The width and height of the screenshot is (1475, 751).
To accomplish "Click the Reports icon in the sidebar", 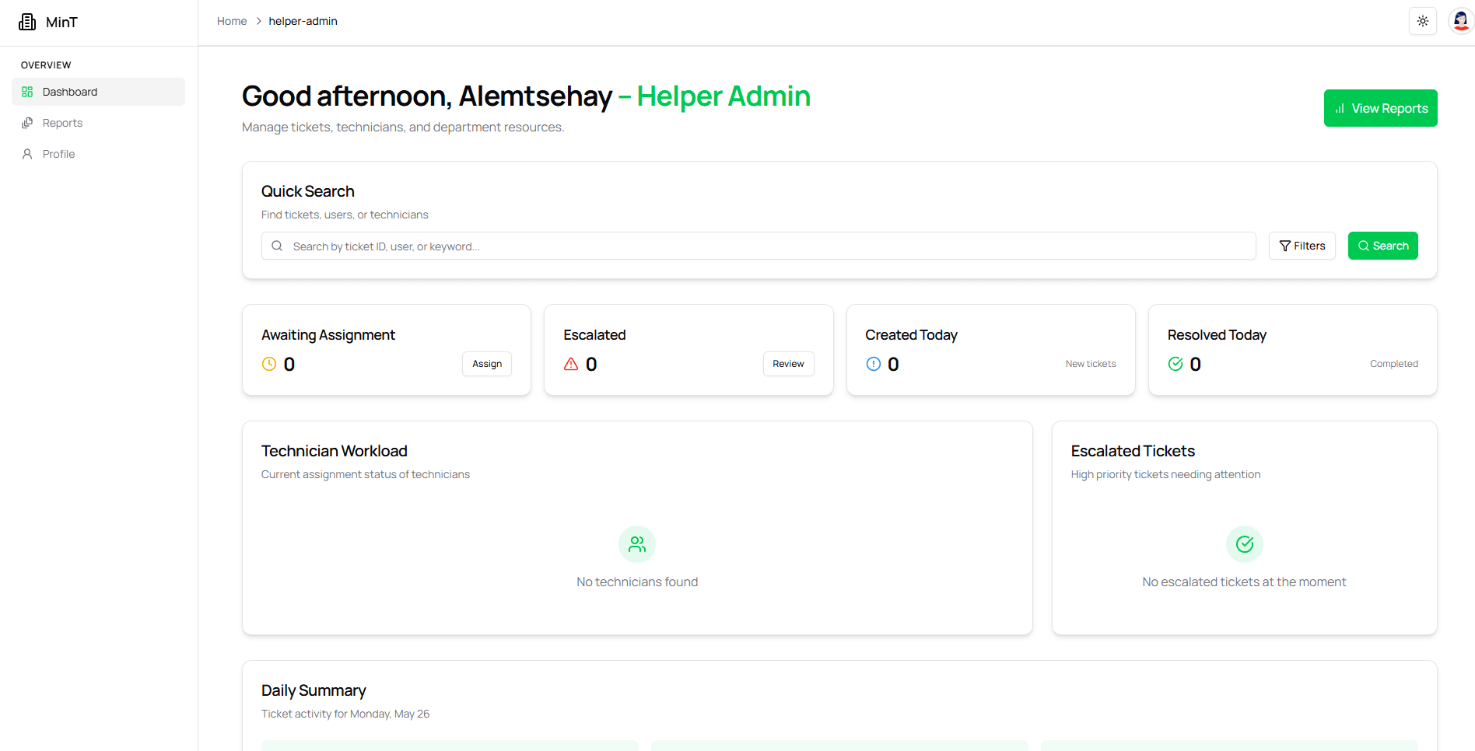I will tap(27, 122).
